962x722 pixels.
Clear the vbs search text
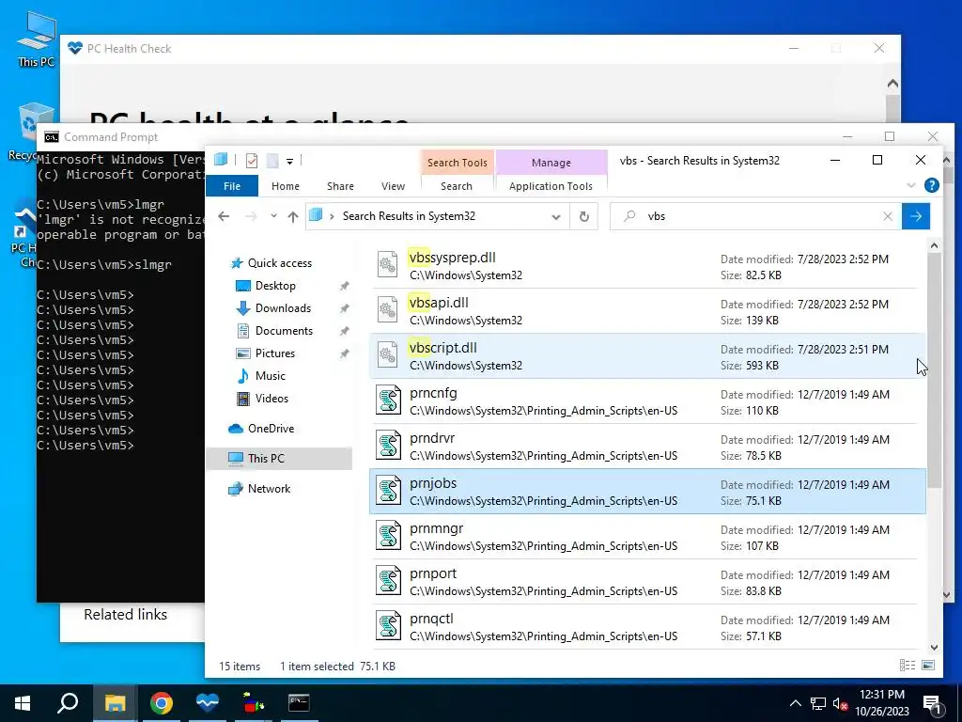(x=887, y=216)
